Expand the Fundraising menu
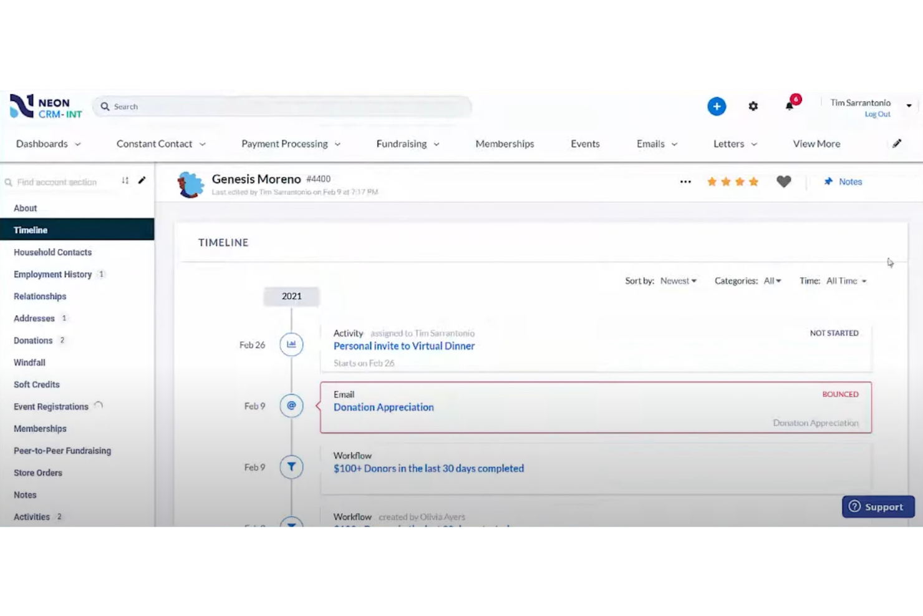Image resolution: width=923 pixels, height=616 pixels. point(408,144)
